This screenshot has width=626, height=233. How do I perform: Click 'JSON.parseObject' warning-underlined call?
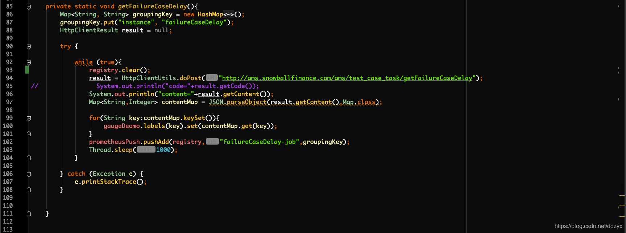[x=237, y=102]
